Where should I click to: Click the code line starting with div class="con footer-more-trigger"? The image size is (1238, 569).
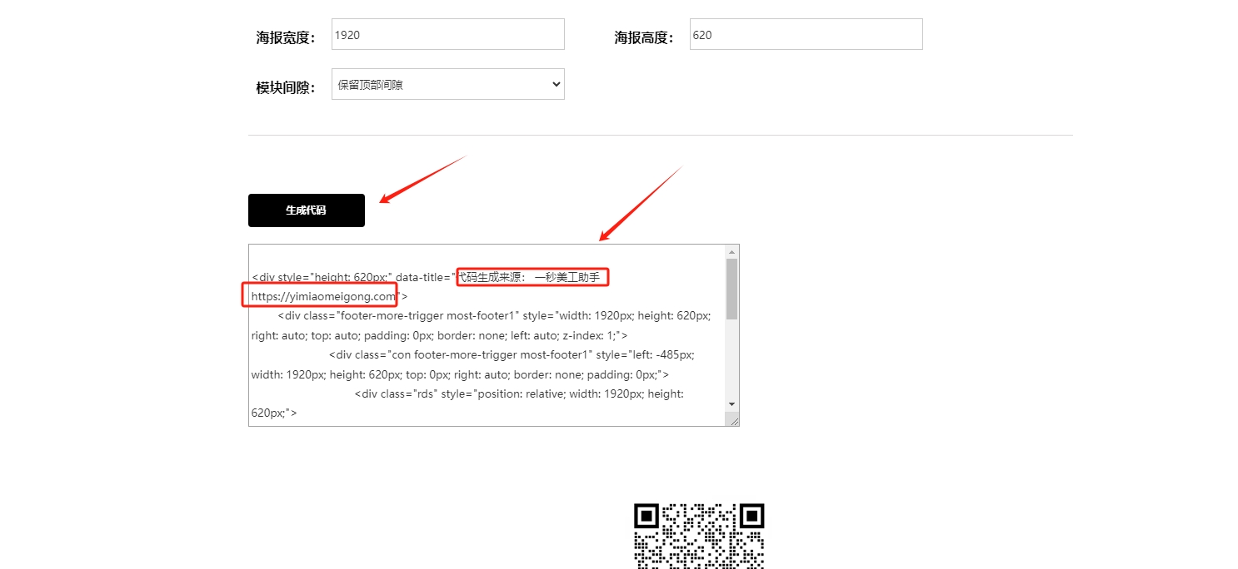click(512, 354)
